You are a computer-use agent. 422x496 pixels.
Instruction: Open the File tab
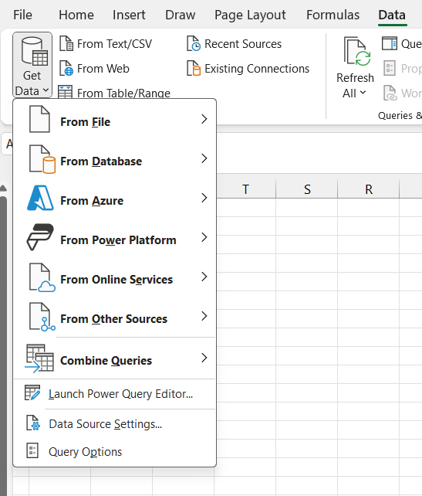tap(22, 15)
